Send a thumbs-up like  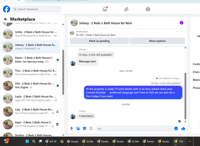(x=183, y=128)
